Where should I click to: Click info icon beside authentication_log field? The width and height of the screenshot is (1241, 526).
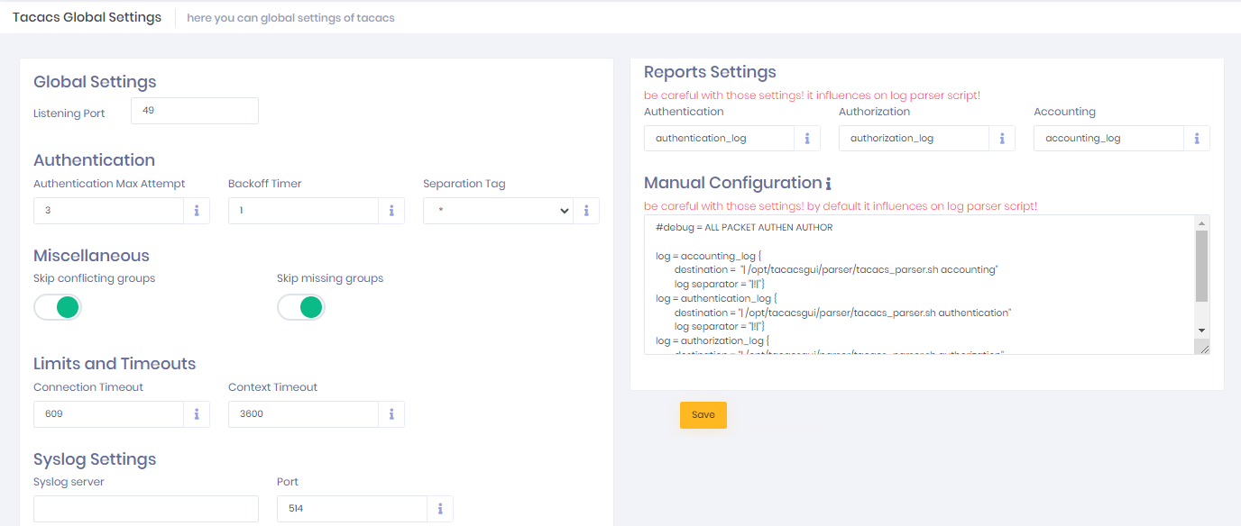[807, 139]
